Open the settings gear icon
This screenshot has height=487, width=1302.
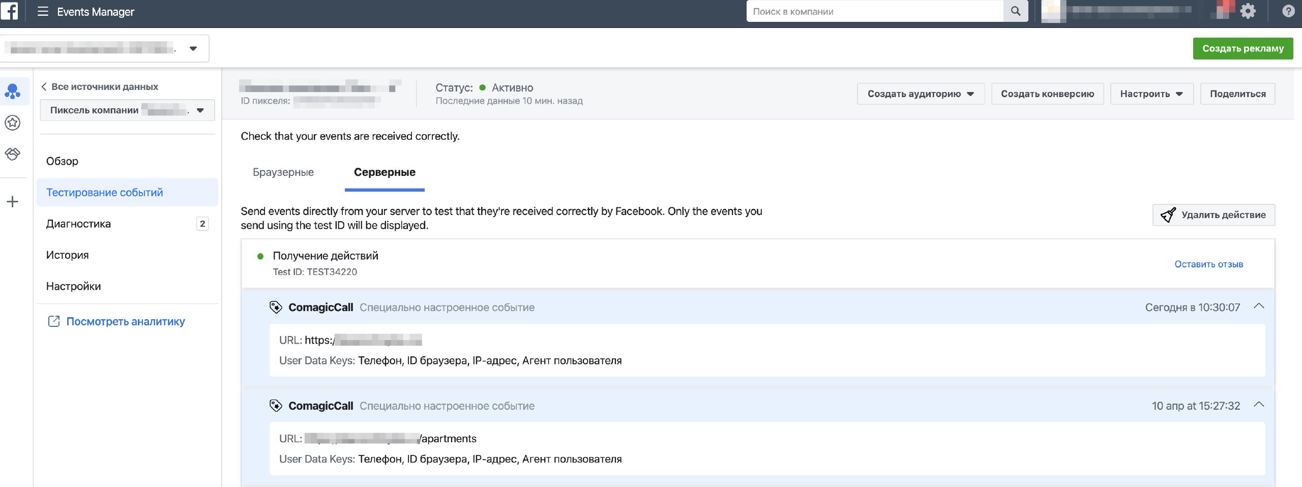[x=1248, y=11]
